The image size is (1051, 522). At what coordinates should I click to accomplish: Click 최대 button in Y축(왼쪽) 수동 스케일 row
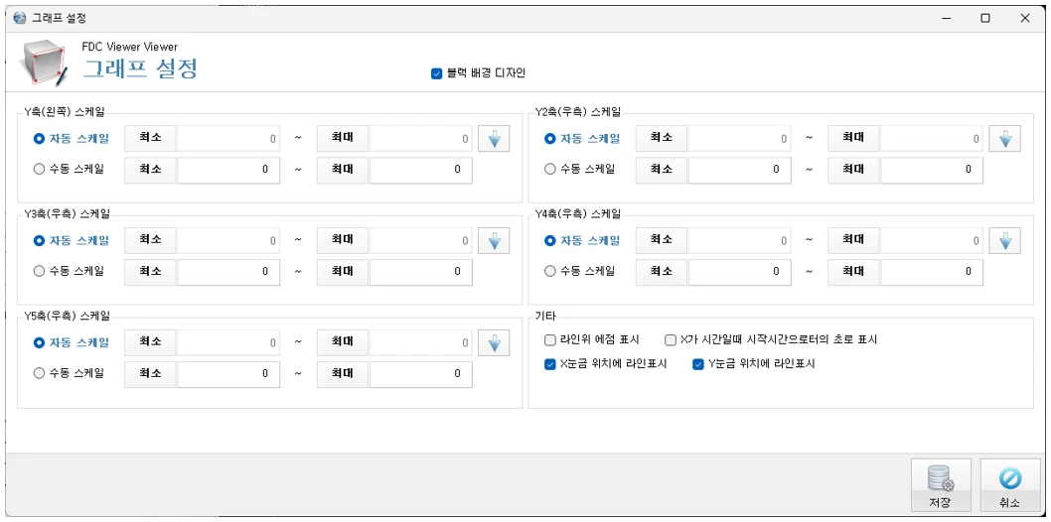(x=343, y=170)
